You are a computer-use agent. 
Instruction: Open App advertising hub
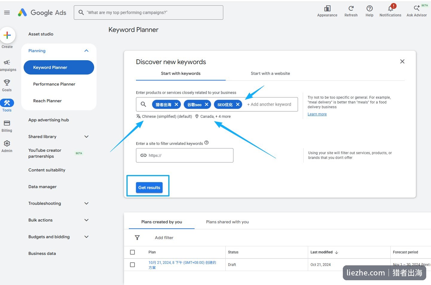(49, 120)
